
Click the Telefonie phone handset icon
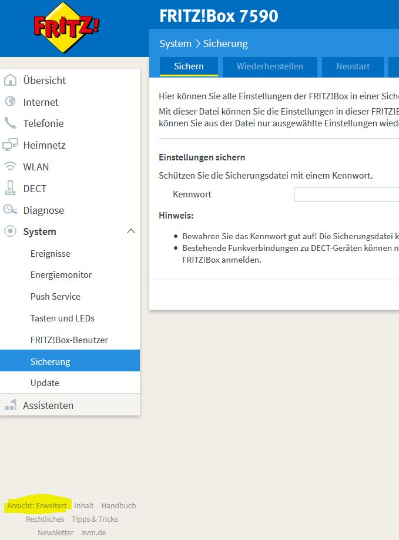coord(10,123)
